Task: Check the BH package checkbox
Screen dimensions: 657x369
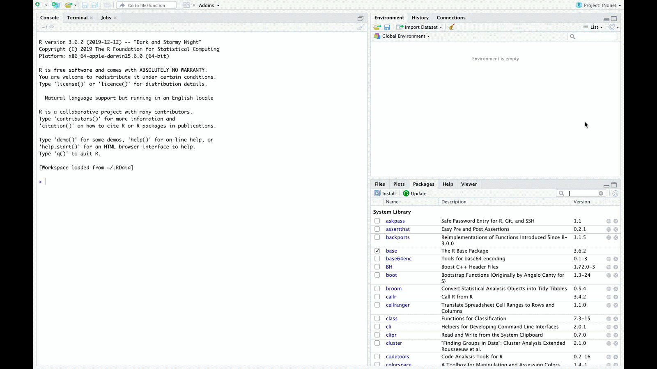Action: pyautogui.click(x=377, y=267)
